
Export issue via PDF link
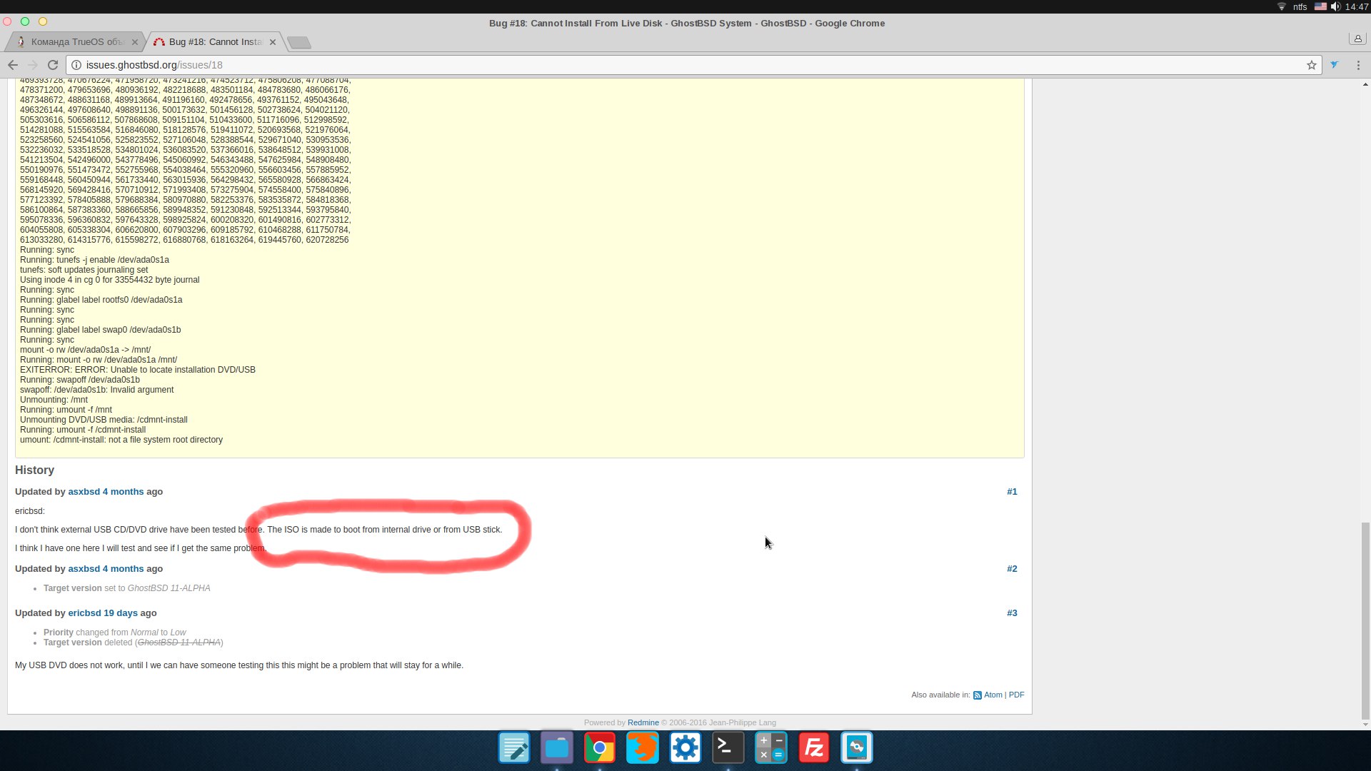[x=1016, y=695]
